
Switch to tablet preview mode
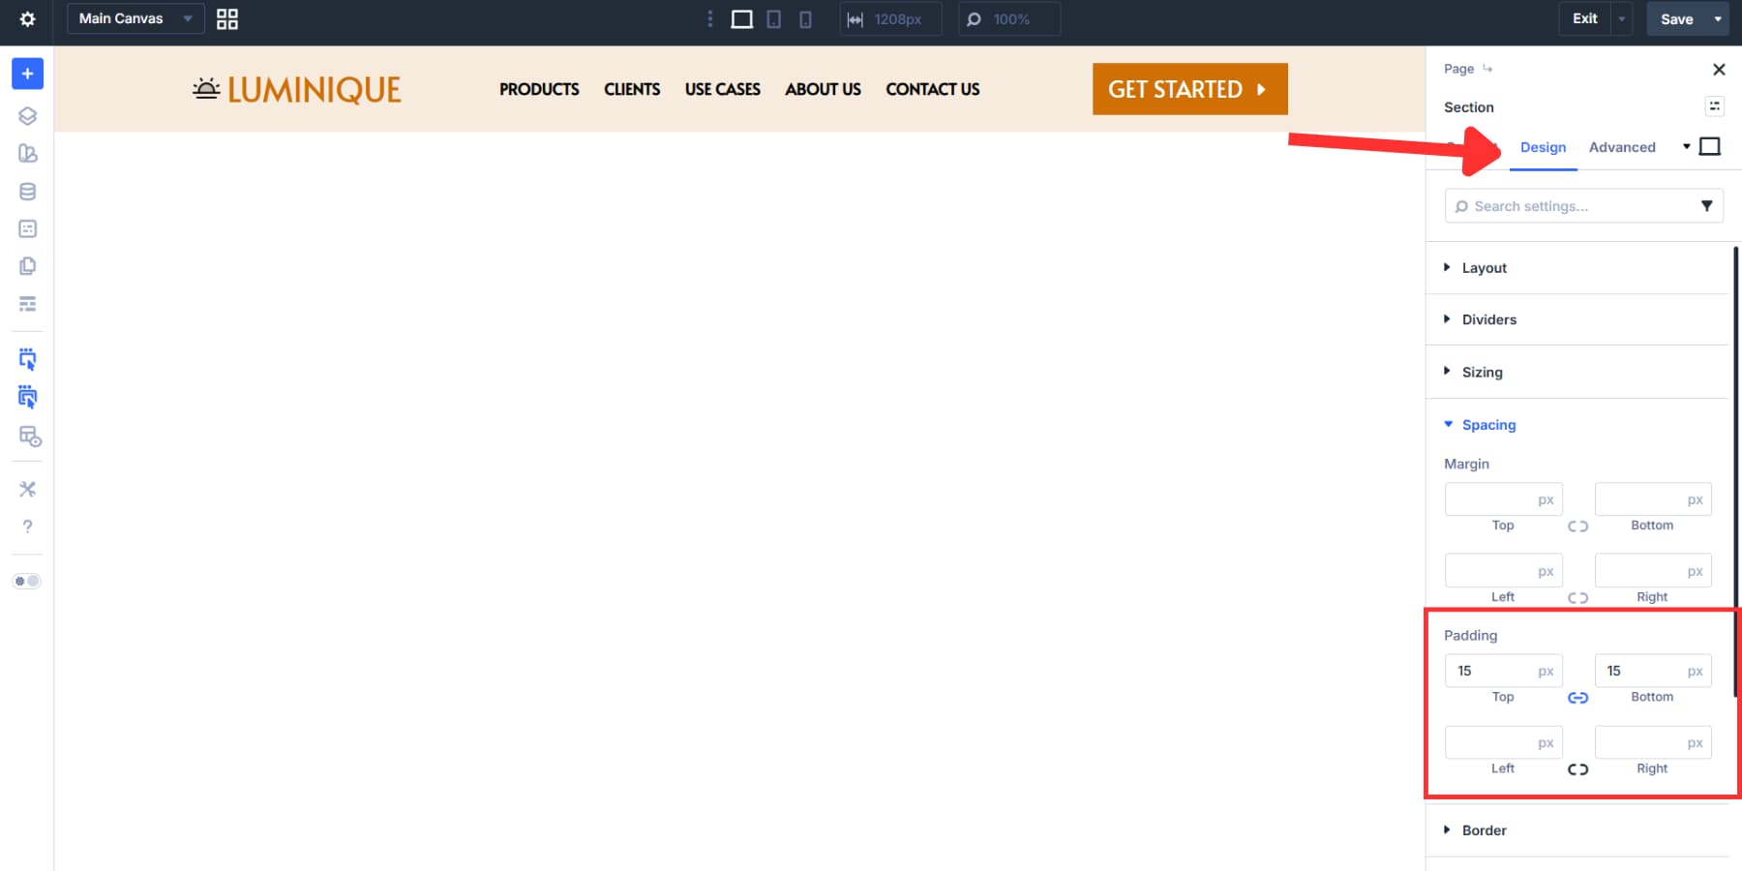(x=773, y=18)
